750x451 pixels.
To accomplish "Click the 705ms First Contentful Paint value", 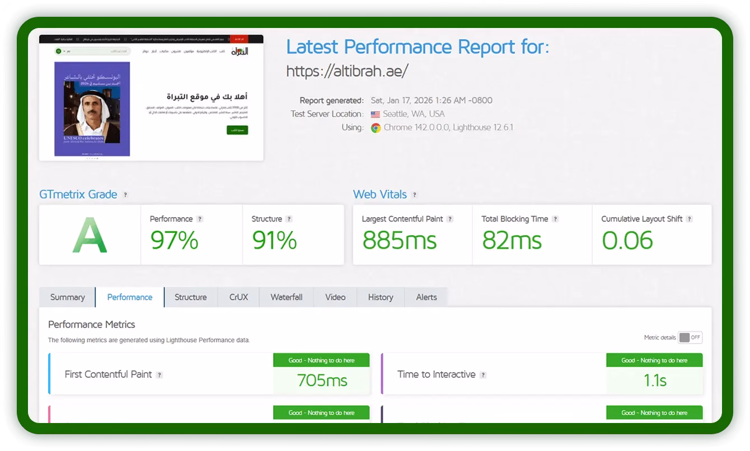I will pyautogui.click(x=322, y=380).
